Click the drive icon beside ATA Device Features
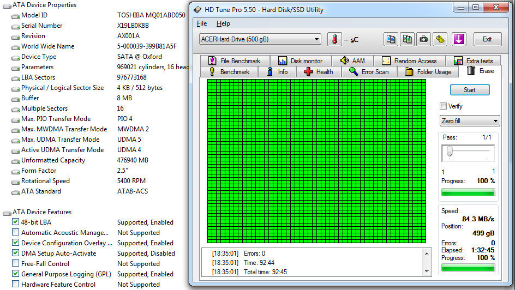The height and width of the screenshot is (290, 515). point(7,213)
